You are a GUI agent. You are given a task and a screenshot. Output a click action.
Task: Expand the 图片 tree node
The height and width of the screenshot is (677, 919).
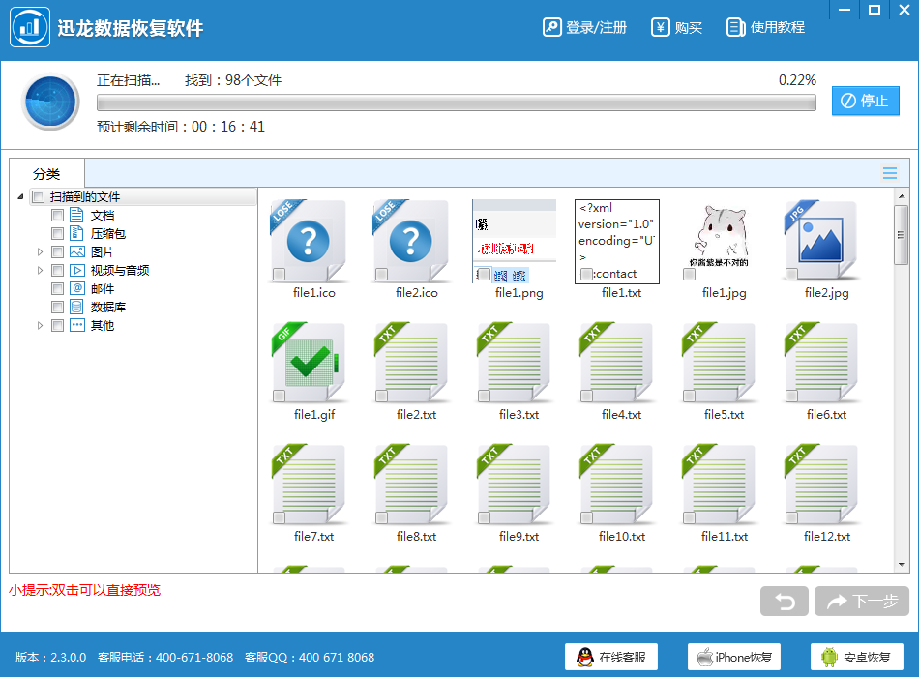click(x=41, y=252)
